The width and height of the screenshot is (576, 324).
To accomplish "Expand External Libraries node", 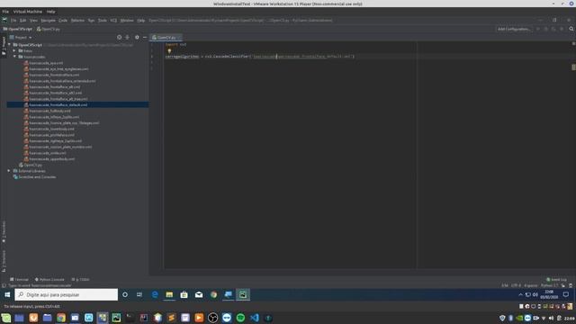I will tap(10, 171).
